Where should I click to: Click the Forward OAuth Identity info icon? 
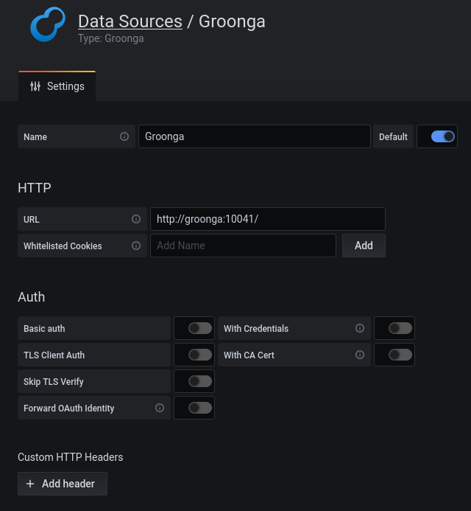(x=160, y=408)
